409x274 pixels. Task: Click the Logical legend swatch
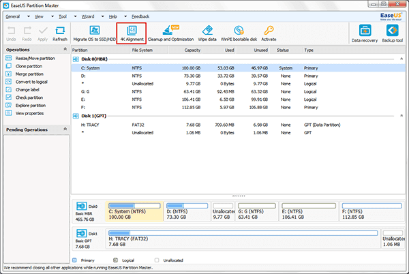[x=116, y=260]
